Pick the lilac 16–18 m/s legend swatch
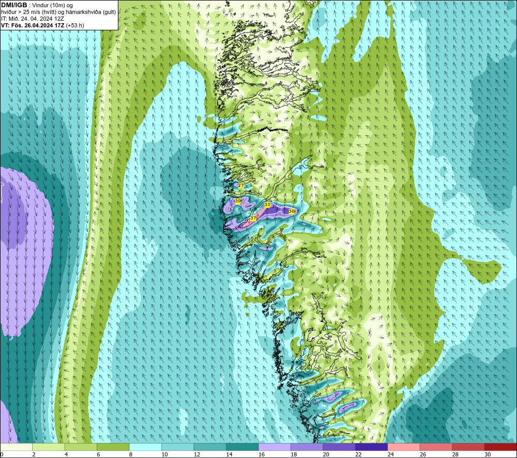517x458 pixels. (x=275, y=447)
